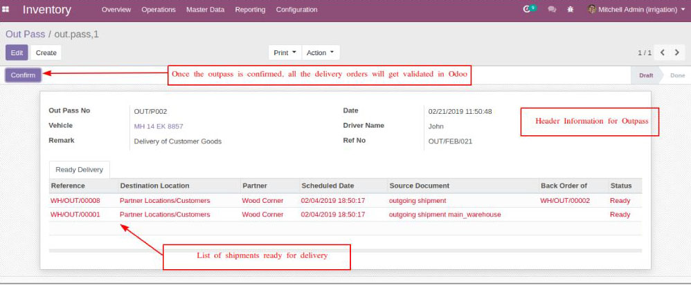Click Out Pass No value OUT/P002
Viewport: 691px width, 285px height.
[151, 112]
